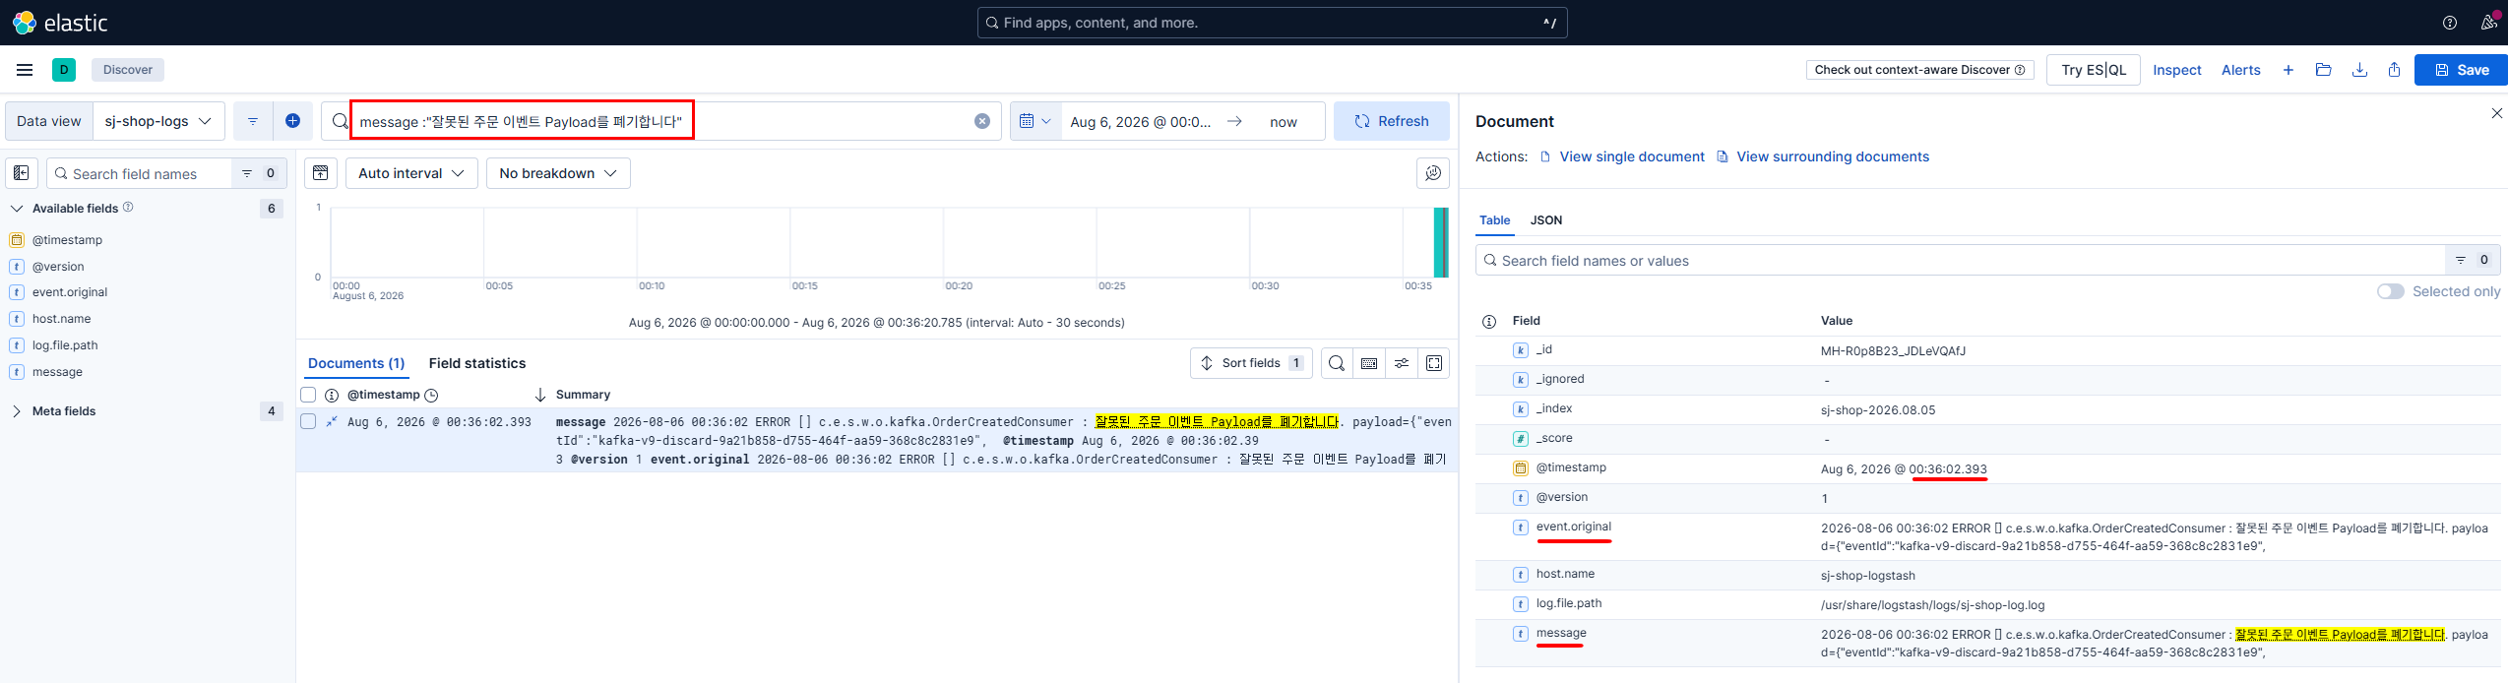Select event.original in field list
Viewport: 2508px width, 683px height.
pos(70,292)
